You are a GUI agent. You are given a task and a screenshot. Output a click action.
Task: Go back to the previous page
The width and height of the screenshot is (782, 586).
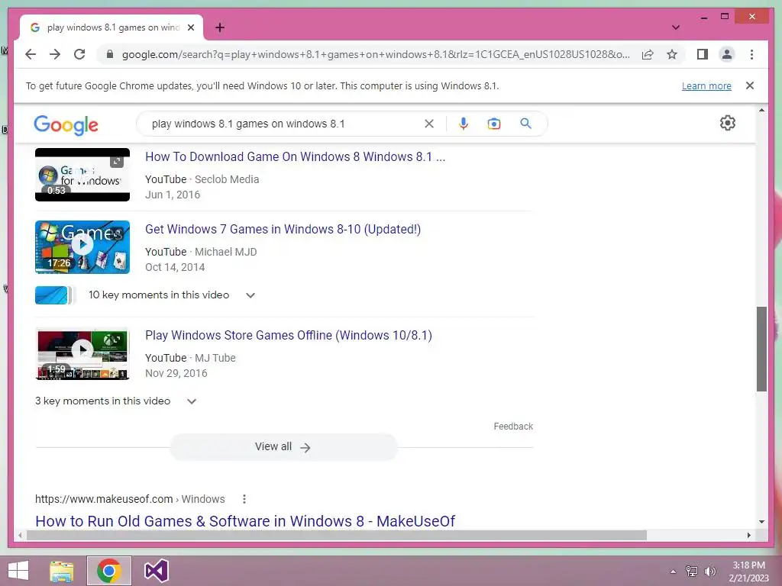[31, 54]
